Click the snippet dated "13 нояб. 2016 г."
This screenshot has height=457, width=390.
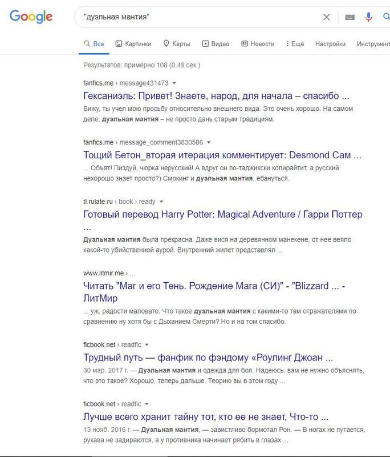[224, 435]
